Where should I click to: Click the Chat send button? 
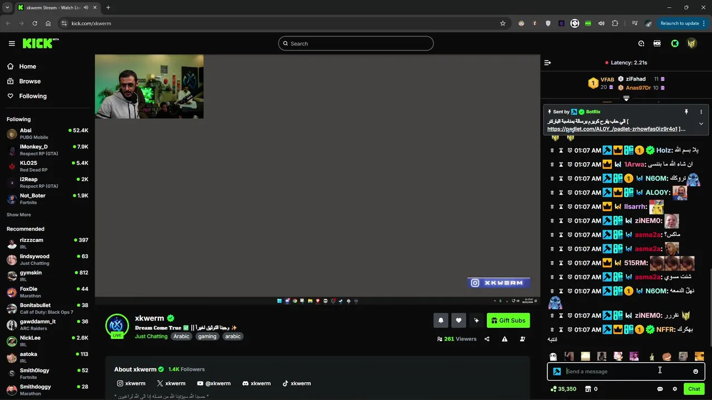[x=694, y=389]
